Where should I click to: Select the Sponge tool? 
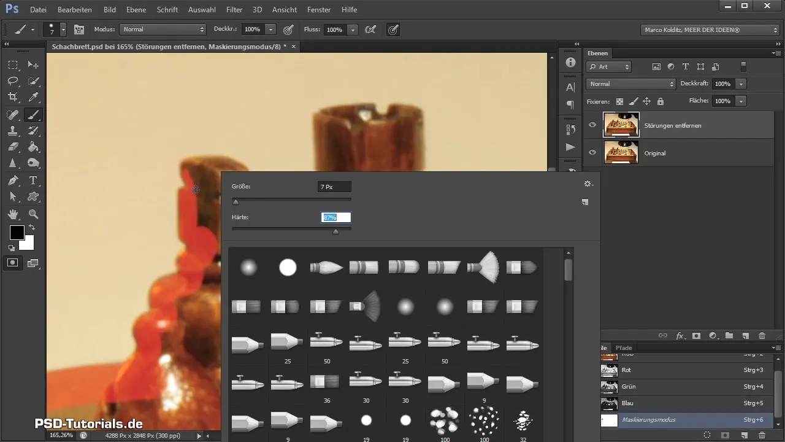point(34,163)
